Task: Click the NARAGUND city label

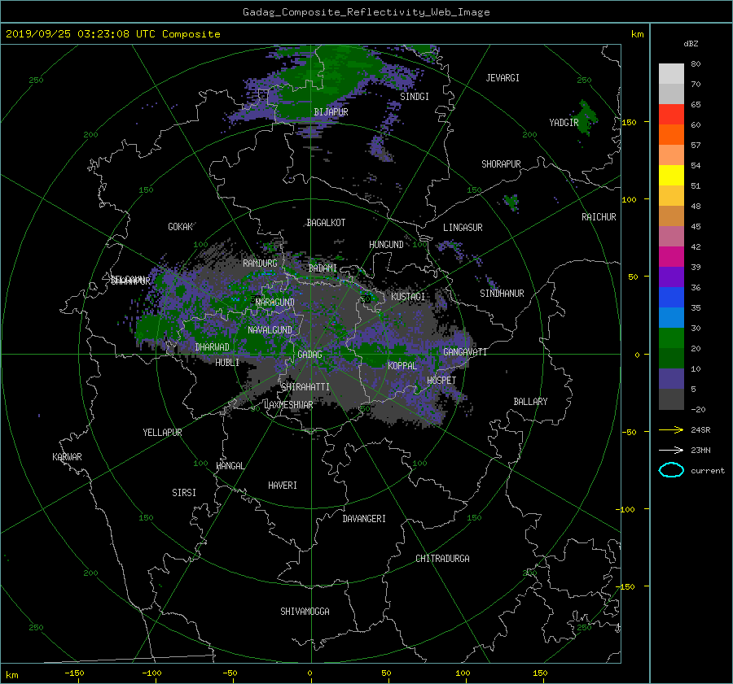Action: [275, 303]
